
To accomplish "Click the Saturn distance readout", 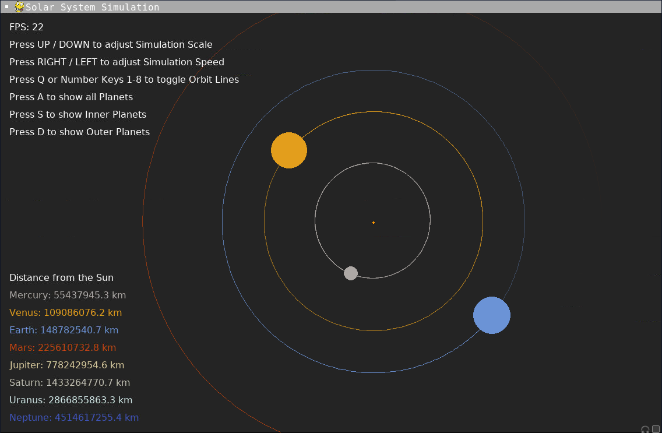I will (x=70, y=382).
